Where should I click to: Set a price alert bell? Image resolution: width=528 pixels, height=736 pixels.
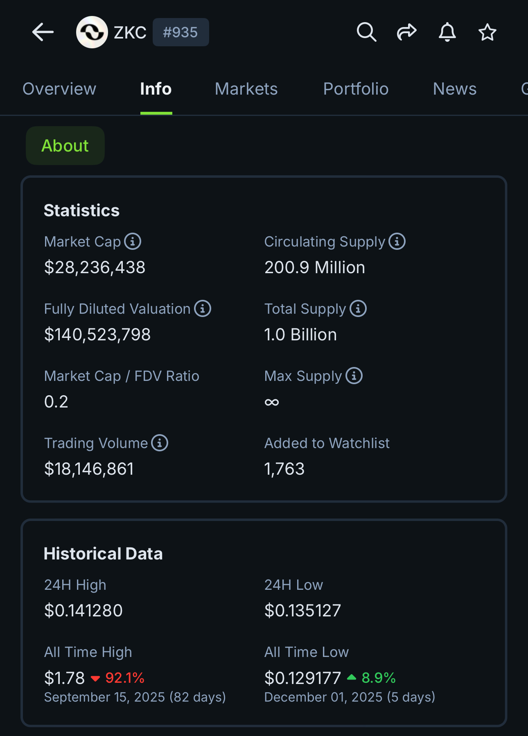click(x=447, y=32)
